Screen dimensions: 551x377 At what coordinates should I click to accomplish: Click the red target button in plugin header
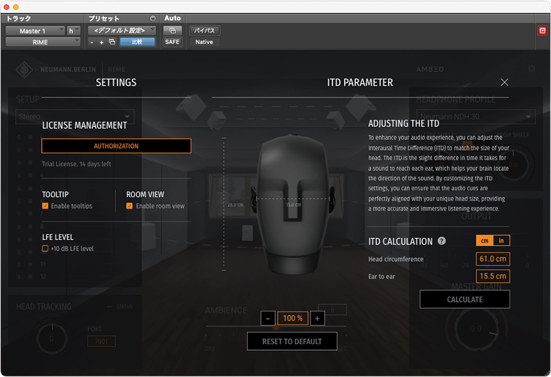542,31
